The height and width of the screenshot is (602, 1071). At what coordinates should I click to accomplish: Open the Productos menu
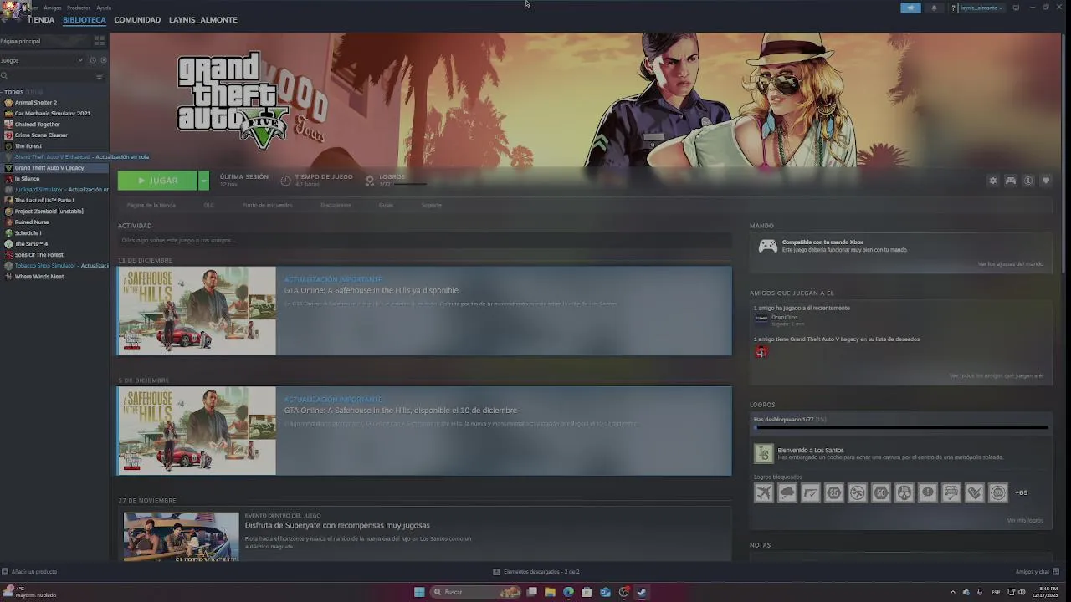(x=79, y=8)
